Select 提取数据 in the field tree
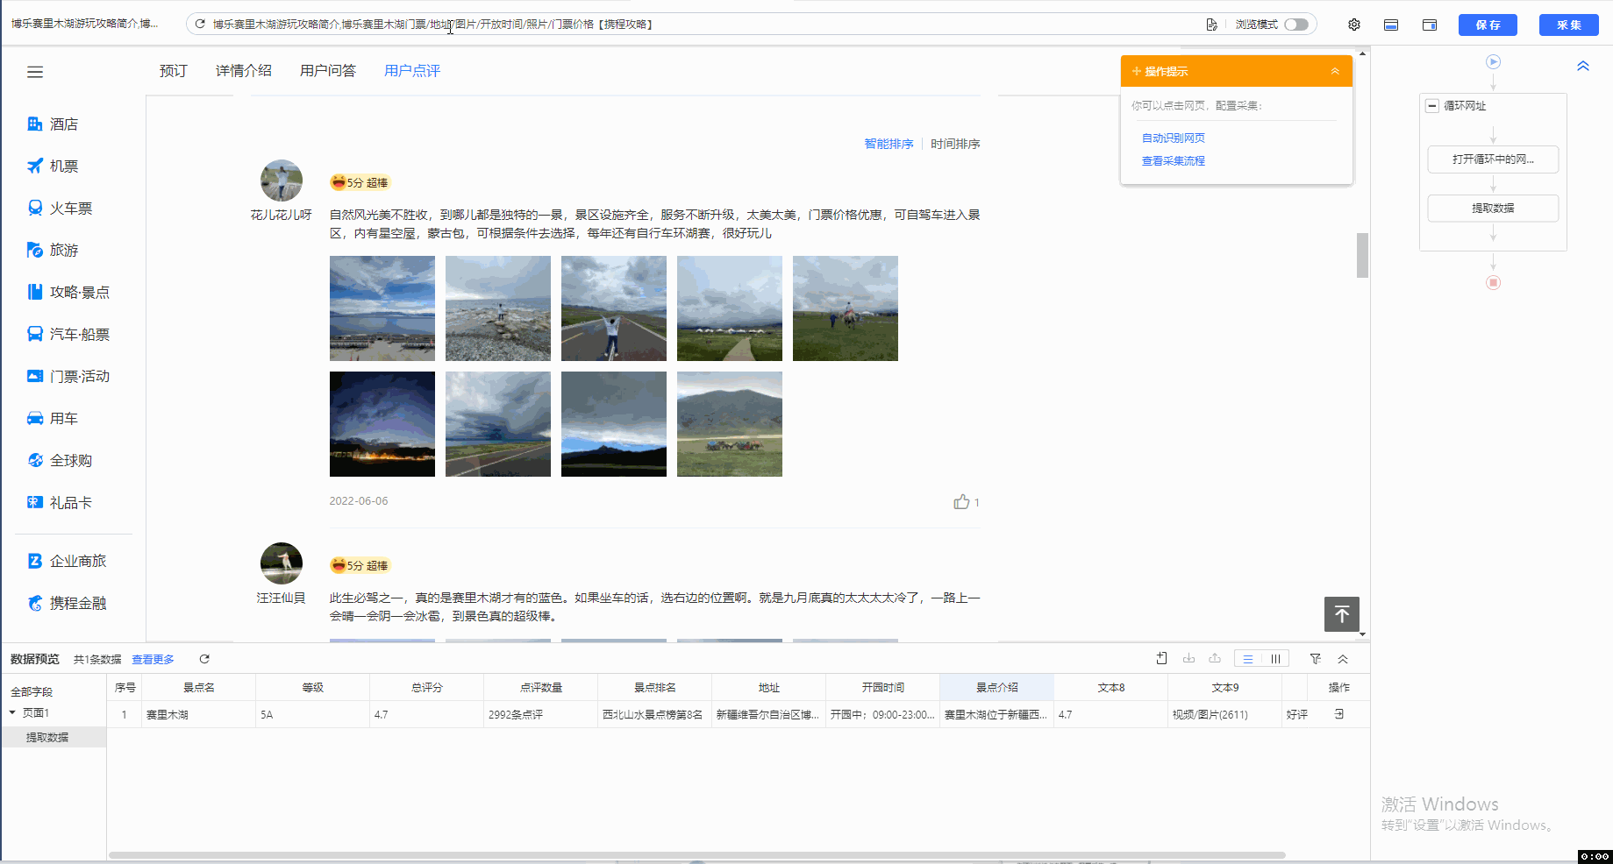The width and height of the screenshot is (1613, 864). coord(47,738)
